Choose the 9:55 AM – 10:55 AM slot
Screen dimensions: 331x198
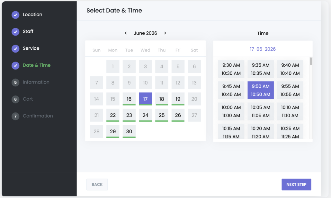[290, 90]
